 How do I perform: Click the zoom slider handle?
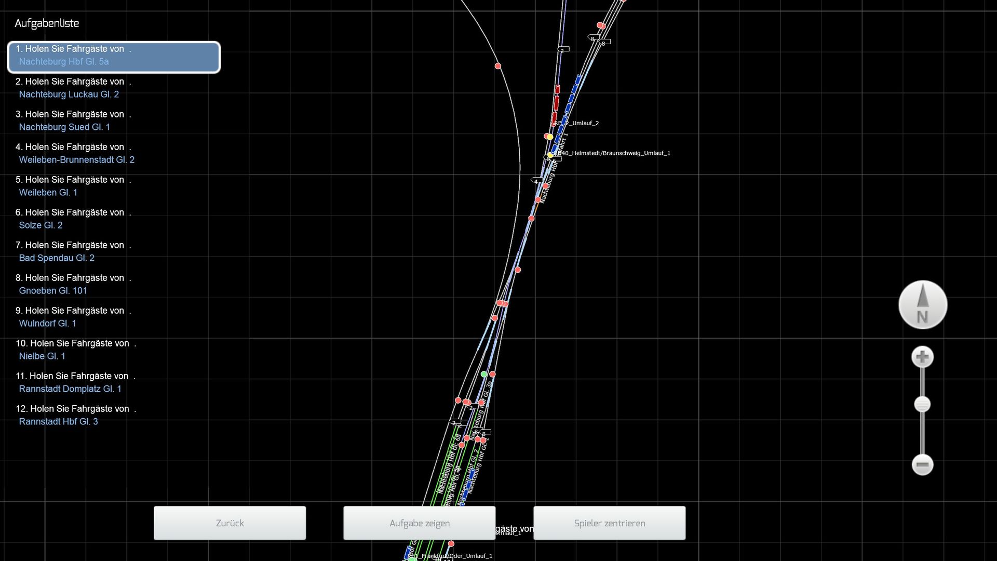pos(922,405)
